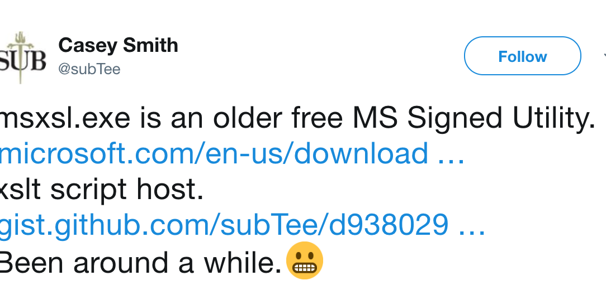Click the "xslt script host." line
Screen dimensions: 606x290
coord(102,190)
